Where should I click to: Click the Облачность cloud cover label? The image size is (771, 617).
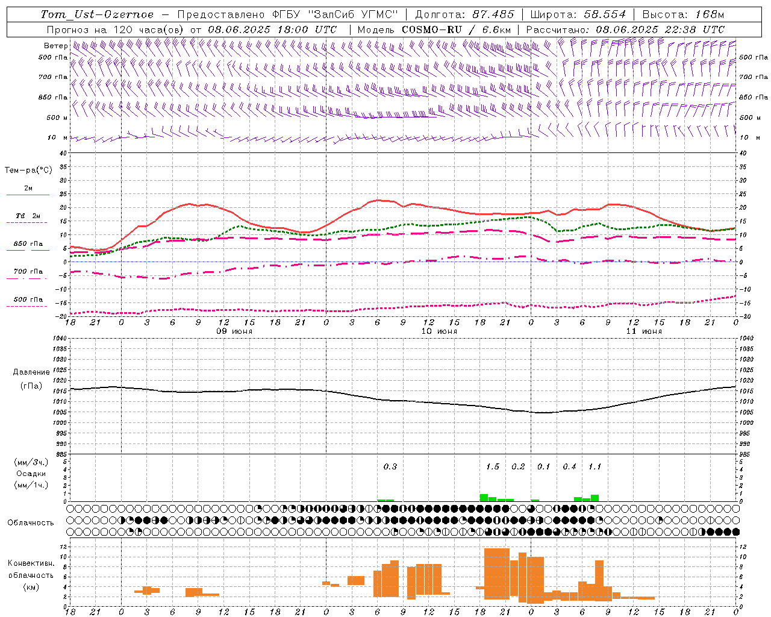(31, 522)
